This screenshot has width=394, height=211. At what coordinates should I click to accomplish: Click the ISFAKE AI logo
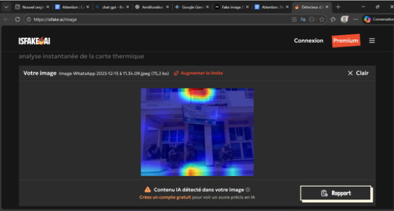(35, 41)
